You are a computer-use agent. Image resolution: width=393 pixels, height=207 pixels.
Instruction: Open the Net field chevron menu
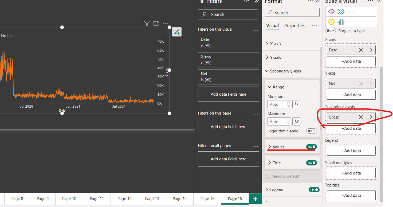coord(371,83)
